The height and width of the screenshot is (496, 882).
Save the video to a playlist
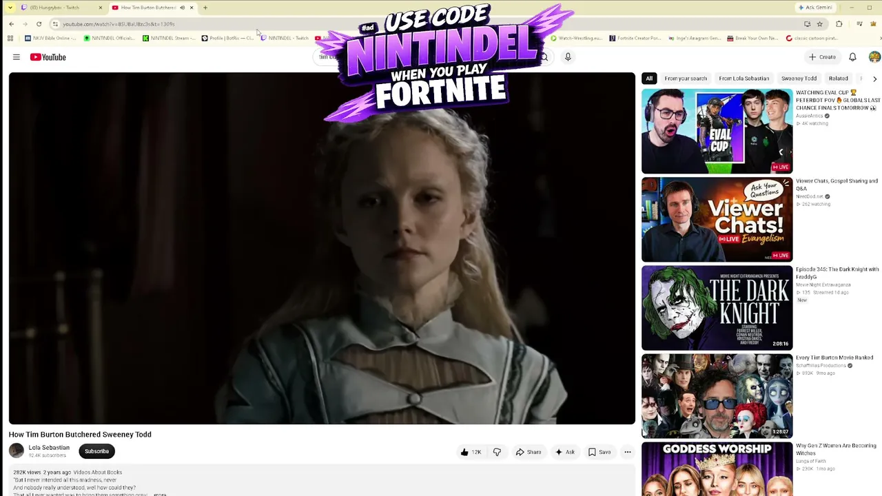coord(599,452)
